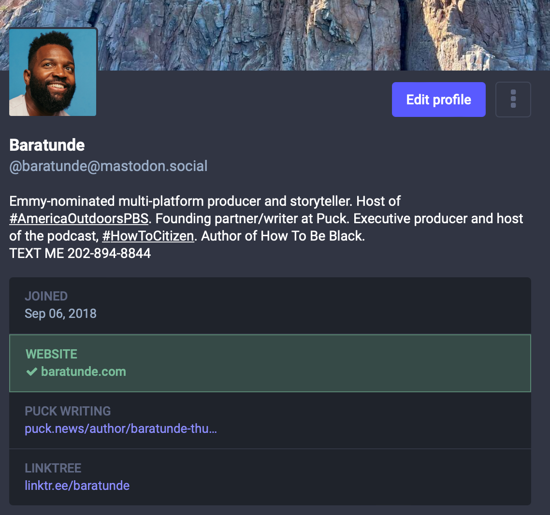550x515 pixels.
Task: Click the Baratunde display name
Action: 47,145
